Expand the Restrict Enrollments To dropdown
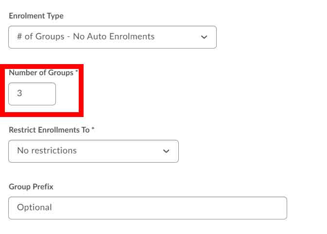This screenshot has height=234, width=327. [x=93, y=151]
